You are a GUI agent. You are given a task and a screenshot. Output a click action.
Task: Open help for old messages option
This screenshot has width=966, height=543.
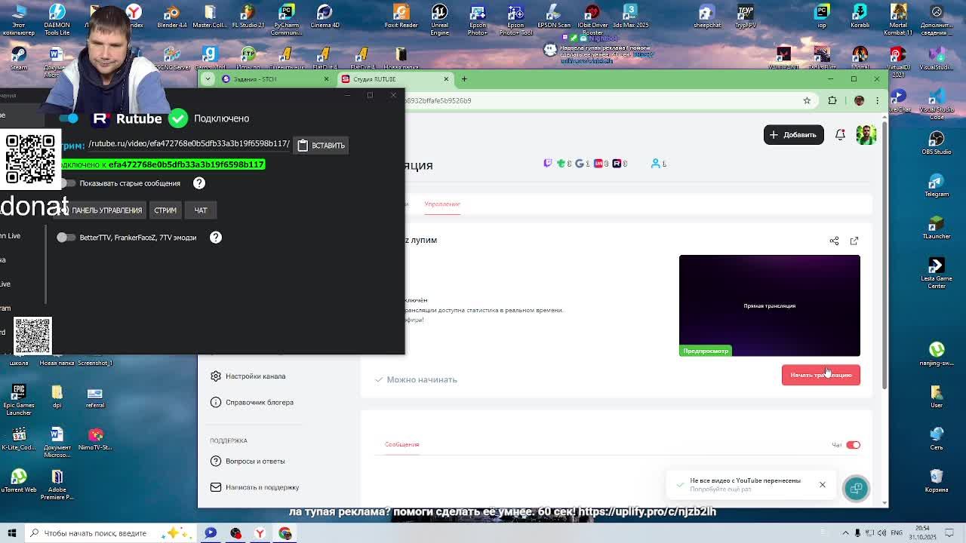click(x=199, y=183)
